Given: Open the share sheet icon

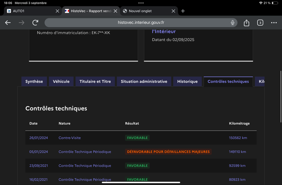Looking at the screenshot, I should [246, 23].
